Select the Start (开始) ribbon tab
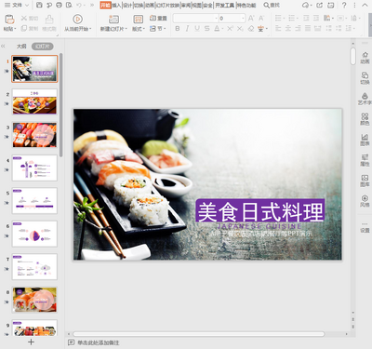The height and width of the screenshot is (349, 372). point(105,5)
